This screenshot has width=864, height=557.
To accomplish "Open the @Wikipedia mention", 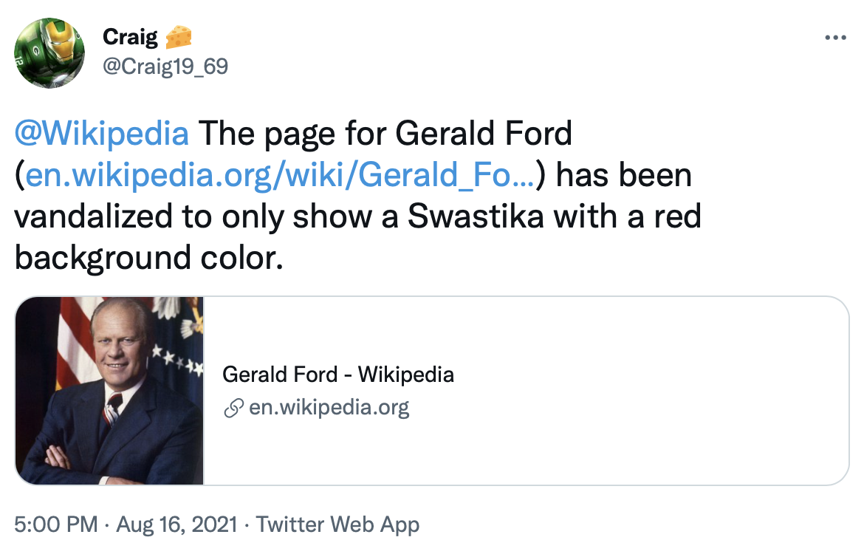I will click(x=102, y=134).
